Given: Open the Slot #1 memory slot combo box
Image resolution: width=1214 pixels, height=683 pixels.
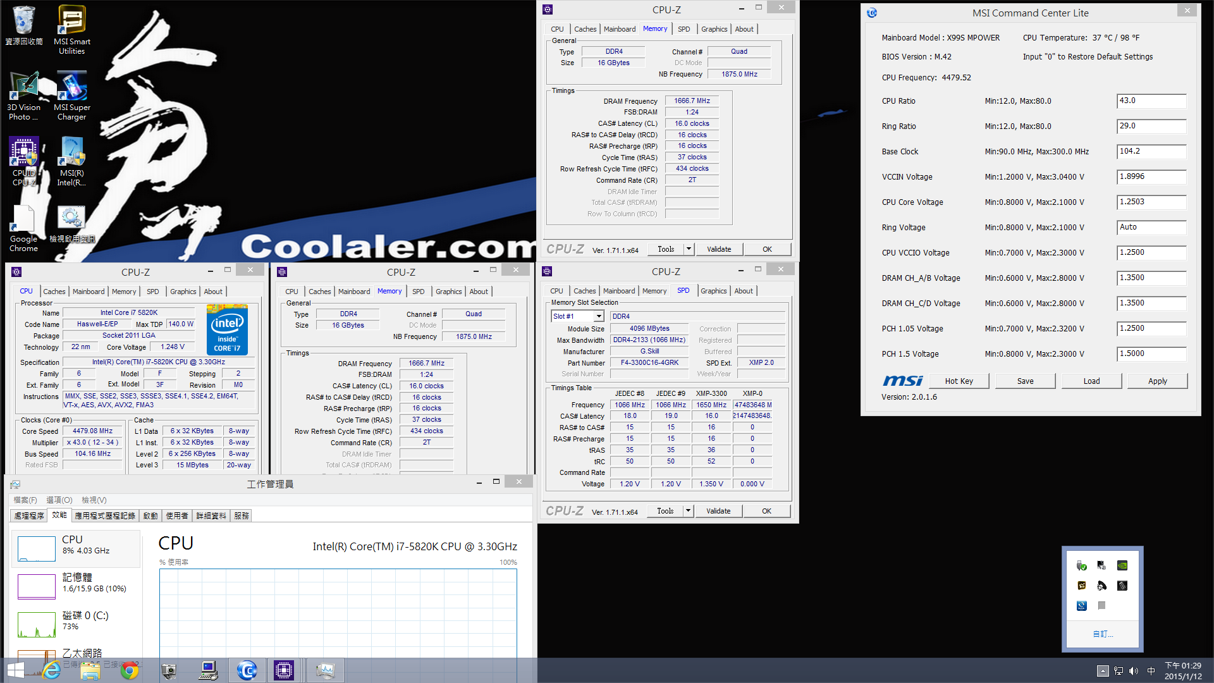Looking at the screenshot, I should tap(577, 316).
